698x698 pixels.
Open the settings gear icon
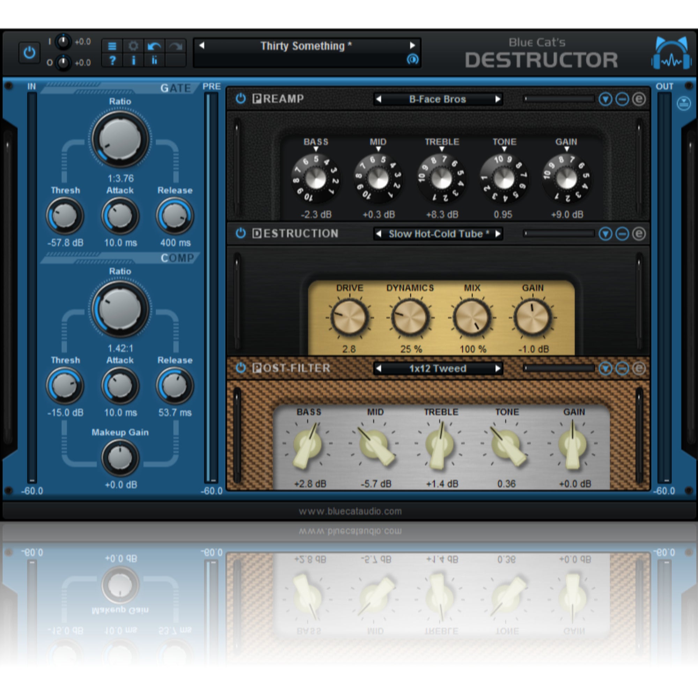133,46
